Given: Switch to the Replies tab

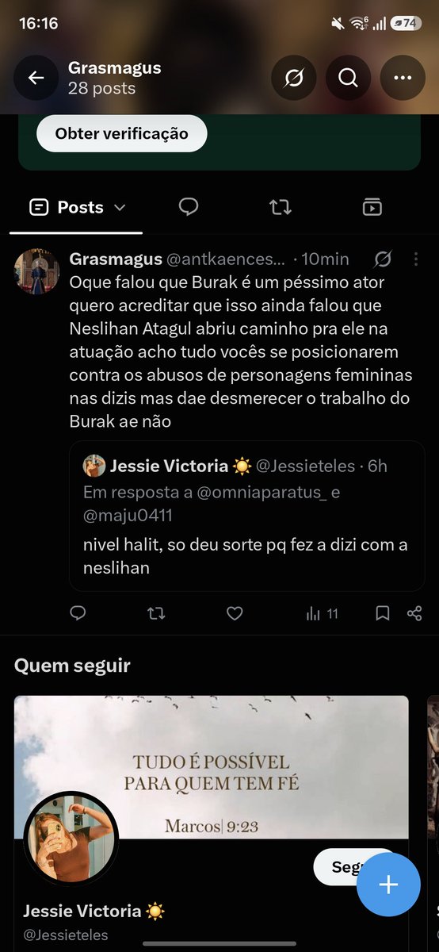Looking at the screenshot, I should [x=188, y=207].
